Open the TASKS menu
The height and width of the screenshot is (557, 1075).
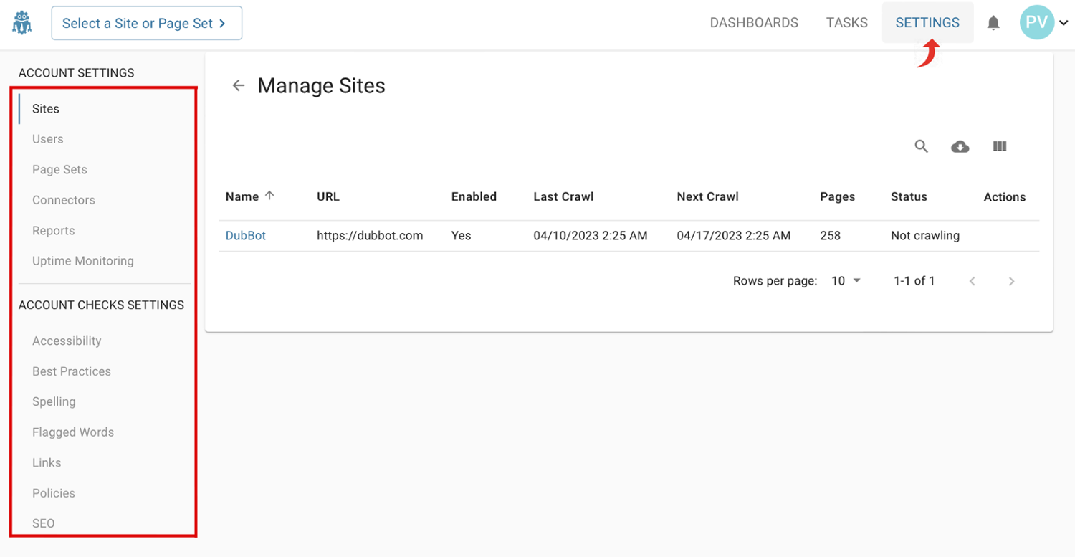[x=846, y=22]
